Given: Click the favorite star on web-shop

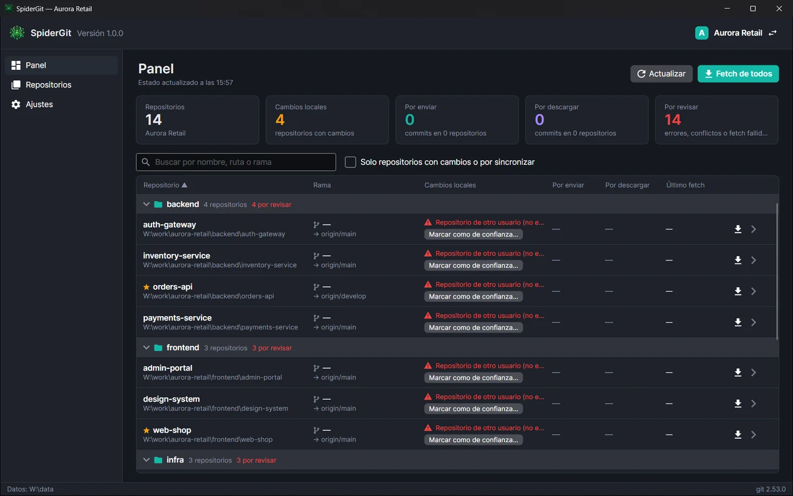Looking at the screenshot, I should point(146,431).
